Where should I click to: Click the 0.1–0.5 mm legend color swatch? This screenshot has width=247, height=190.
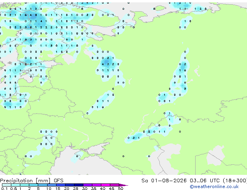coord(7,185)
